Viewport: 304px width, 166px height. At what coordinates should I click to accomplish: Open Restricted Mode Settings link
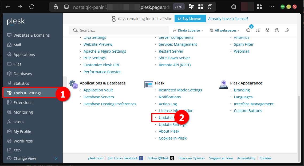pos(180,90)
